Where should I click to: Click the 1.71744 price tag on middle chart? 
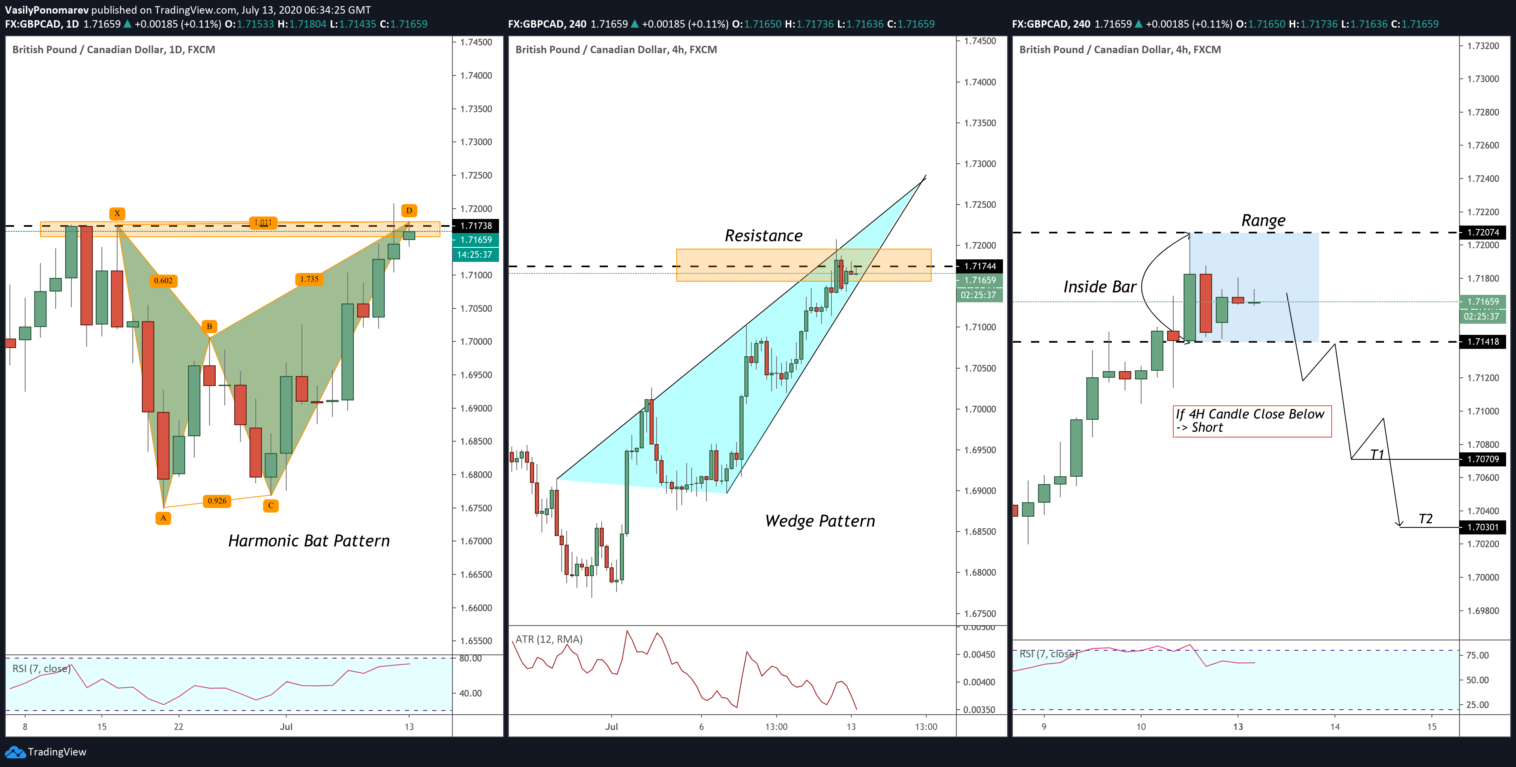(x=980, y=266)
